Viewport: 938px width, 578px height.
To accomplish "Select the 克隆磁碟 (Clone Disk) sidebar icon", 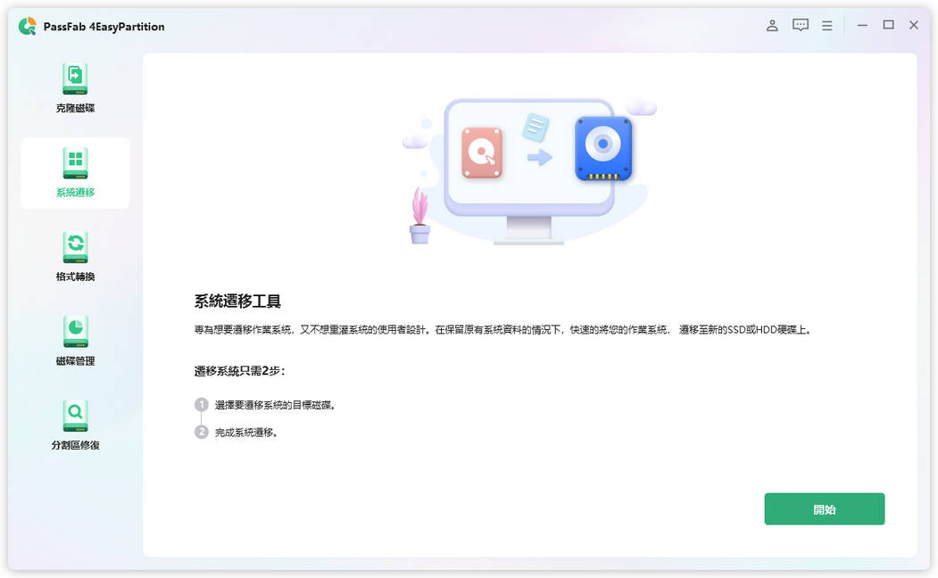I will pyautogui.click(x=75, y=78).
